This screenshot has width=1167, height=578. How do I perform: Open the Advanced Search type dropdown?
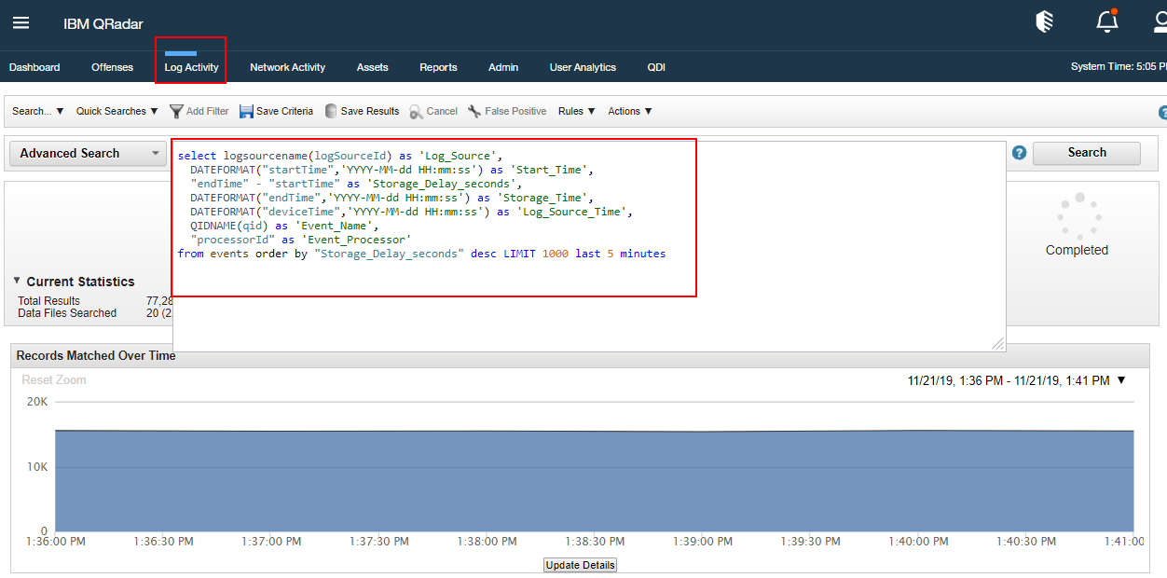(88, 154)
